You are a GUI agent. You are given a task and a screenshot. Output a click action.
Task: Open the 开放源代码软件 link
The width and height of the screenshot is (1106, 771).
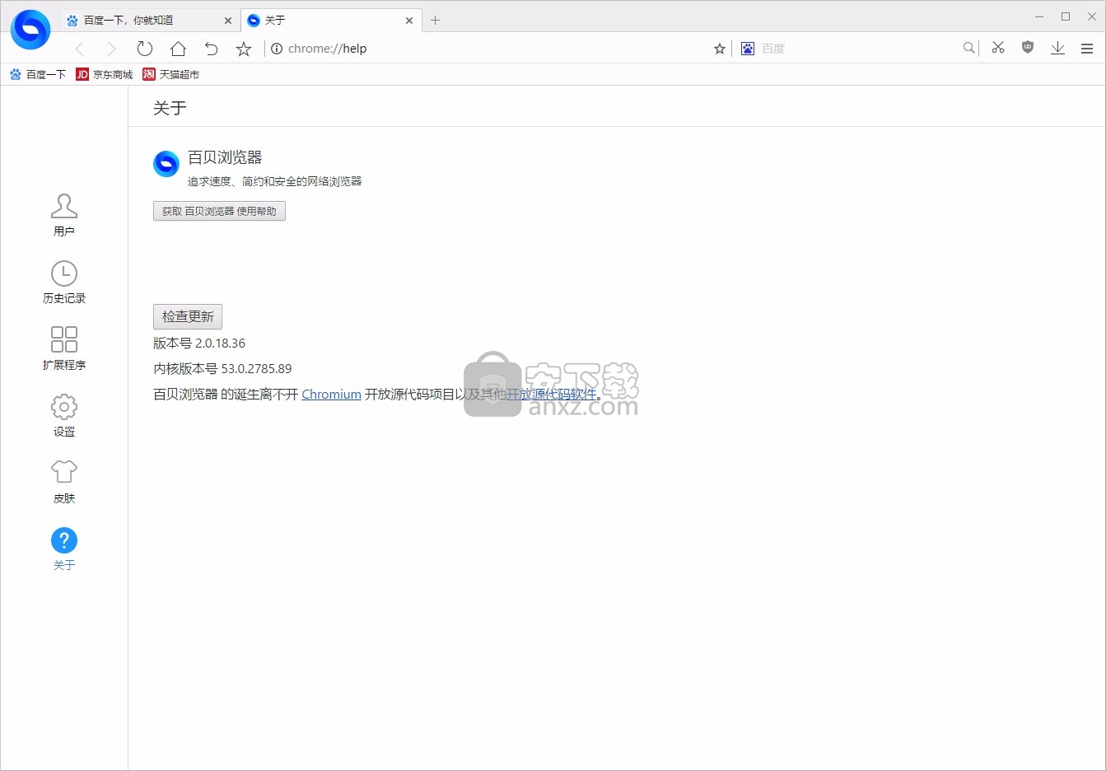[x=551, y=395]
